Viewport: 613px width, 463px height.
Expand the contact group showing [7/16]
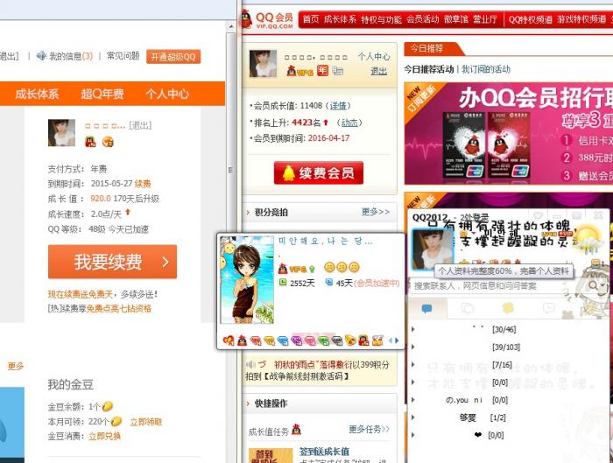pyautogui.click(x=412, y=365)
